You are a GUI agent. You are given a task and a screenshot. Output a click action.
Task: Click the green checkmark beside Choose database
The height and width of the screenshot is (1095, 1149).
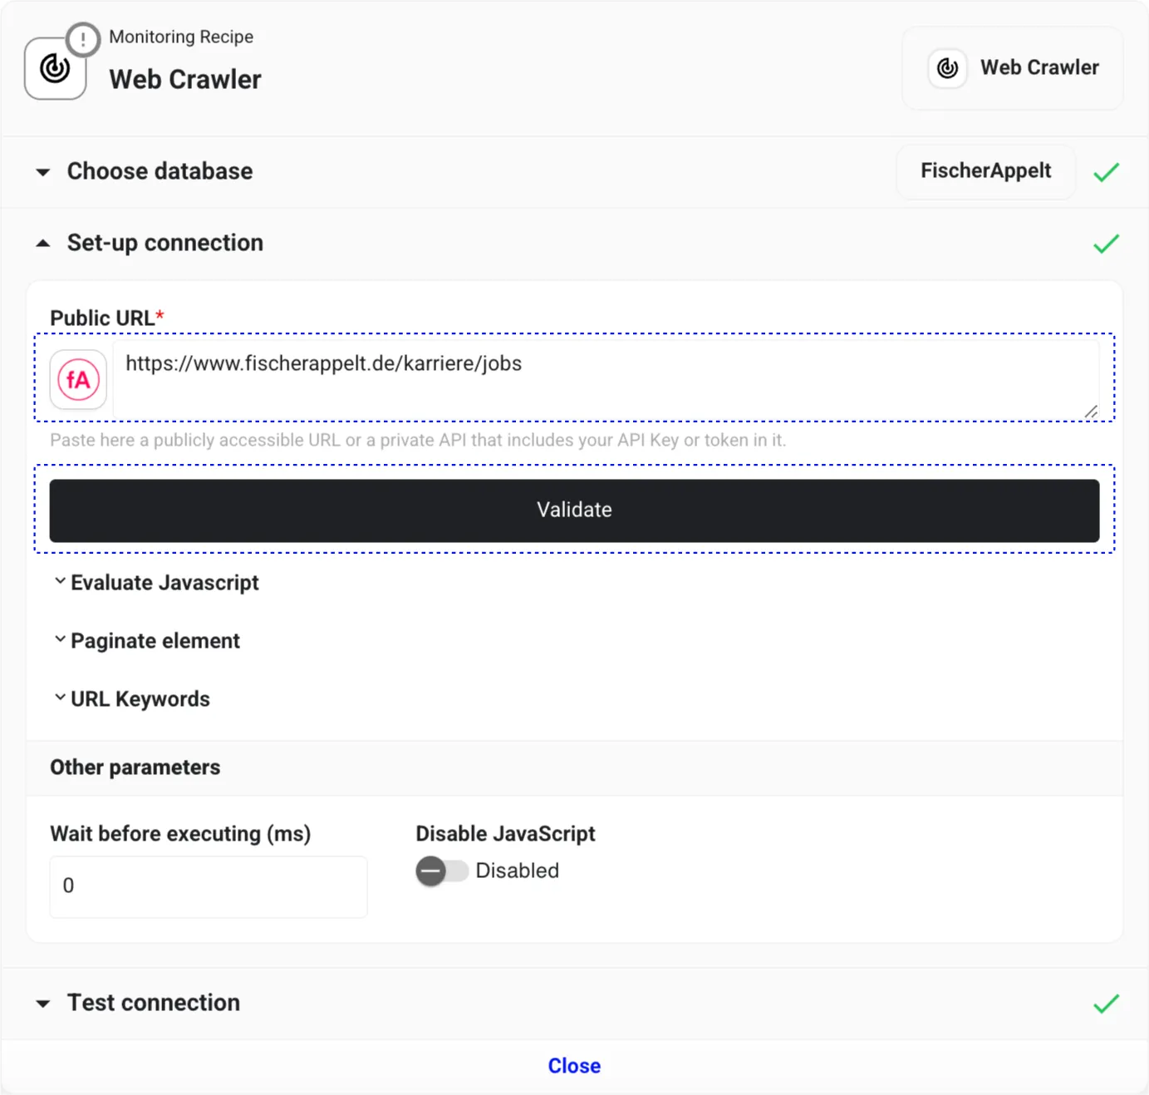(x=1106, y=172)
